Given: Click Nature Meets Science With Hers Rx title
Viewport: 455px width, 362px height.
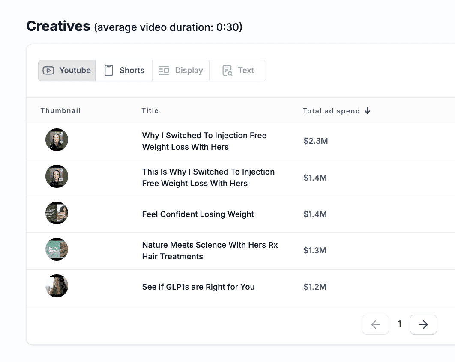Looking at the screenshot, I should pos(210,250).
